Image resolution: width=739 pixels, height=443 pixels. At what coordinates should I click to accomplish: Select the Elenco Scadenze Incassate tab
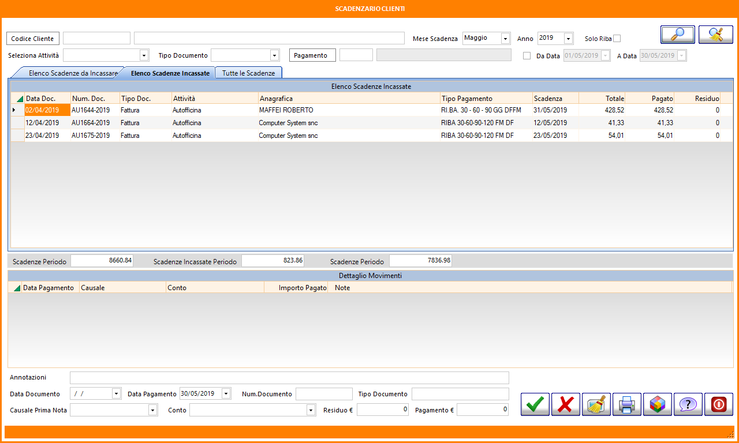[x=170, y=74]
